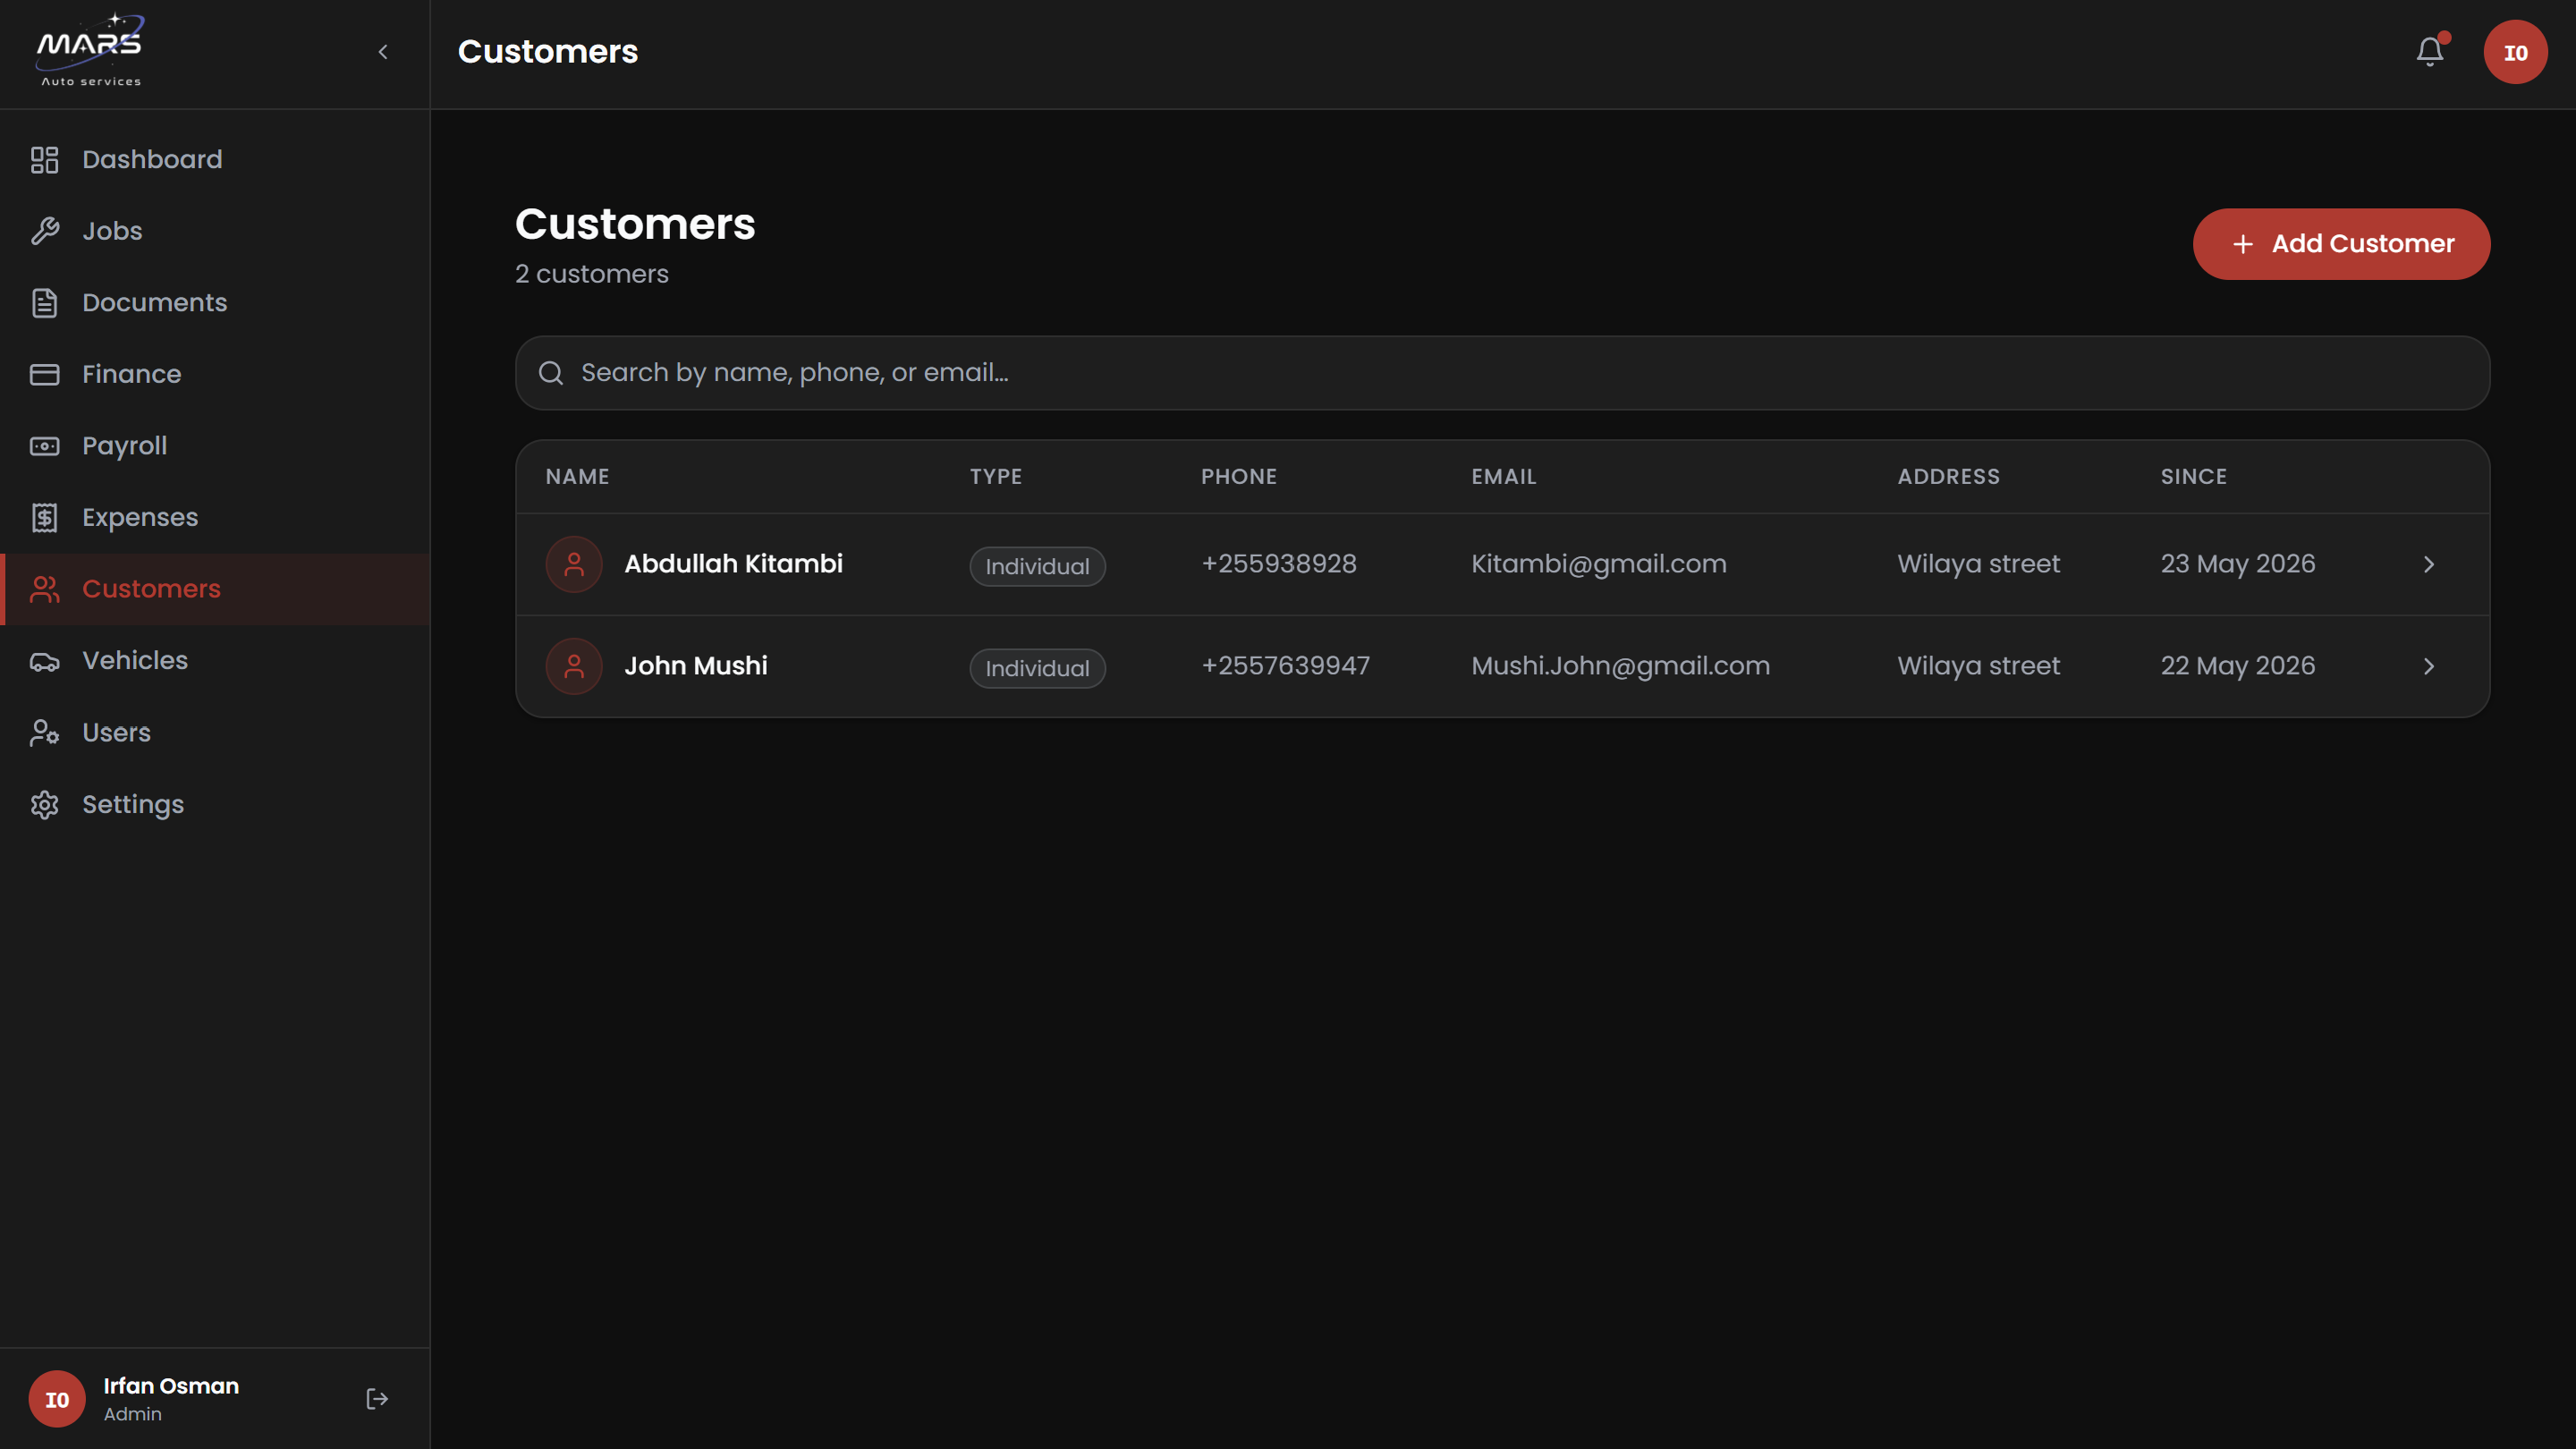Click phone number +2557639947
Screen dimensions: 2576x1449
[x=1285, y=666]
